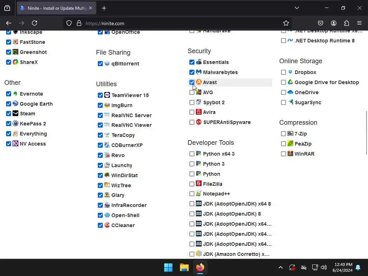Click the WinRAR icon
The image size is (368, 276).
pos(290,153)
